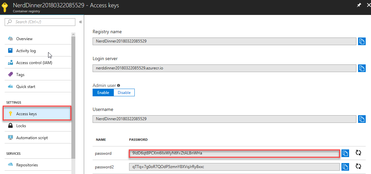
Task: Copy the first password value
Action: [345, 153]
